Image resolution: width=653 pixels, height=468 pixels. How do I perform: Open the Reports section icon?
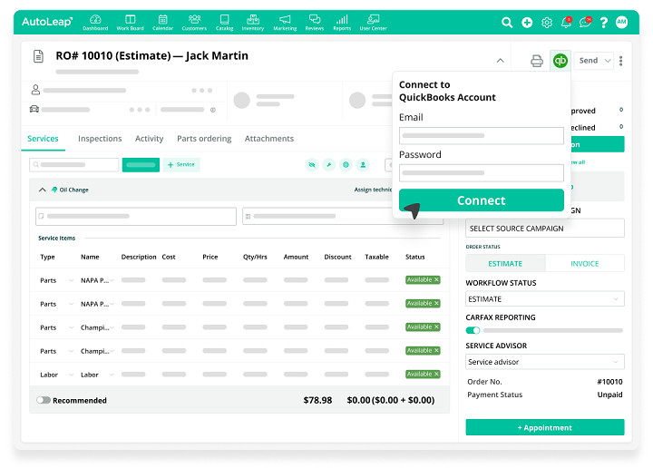click(x=342, y=22)
